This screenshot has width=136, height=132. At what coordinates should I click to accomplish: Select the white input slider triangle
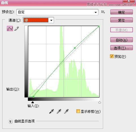[100, 102]
